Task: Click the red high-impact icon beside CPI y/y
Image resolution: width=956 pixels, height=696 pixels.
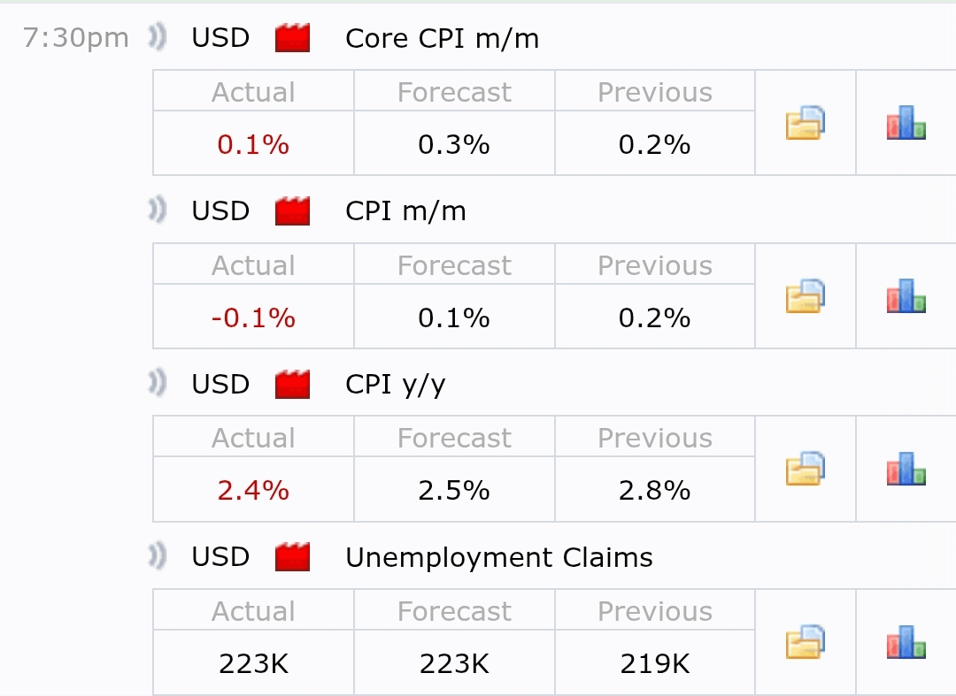Action: pos(291,384)
